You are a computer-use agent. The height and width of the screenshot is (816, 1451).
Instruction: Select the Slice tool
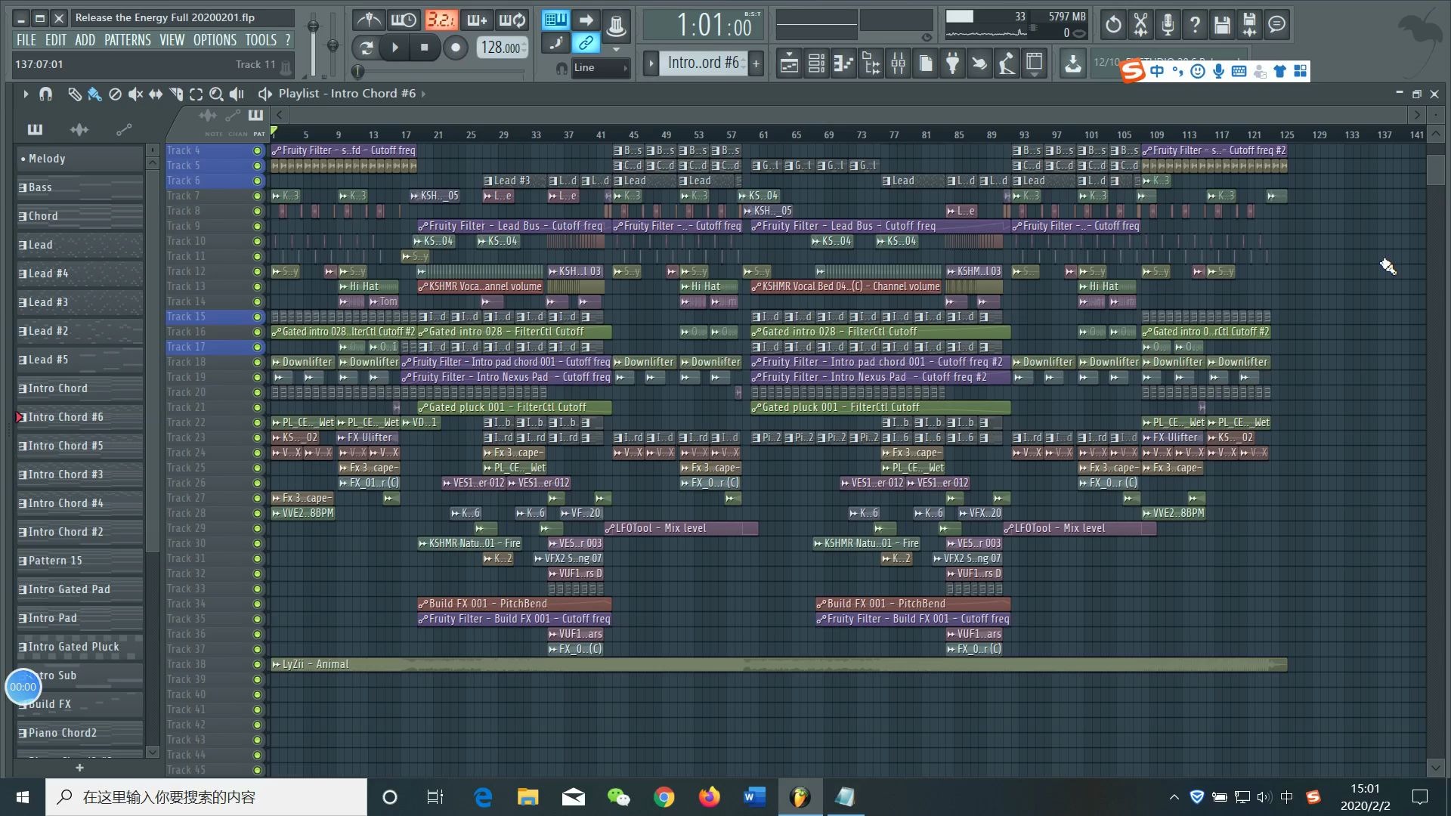176,94
